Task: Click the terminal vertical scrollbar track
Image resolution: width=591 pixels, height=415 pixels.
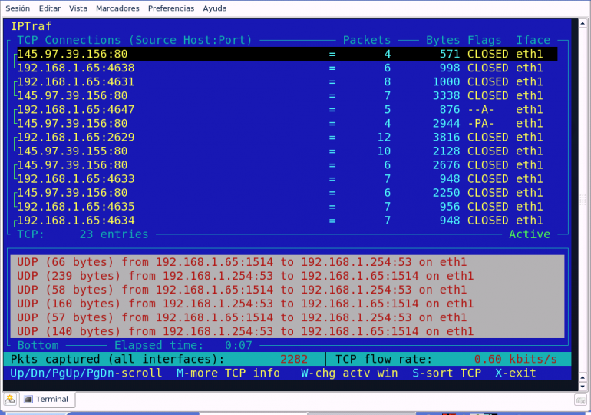Action: [x=583, y=200]
